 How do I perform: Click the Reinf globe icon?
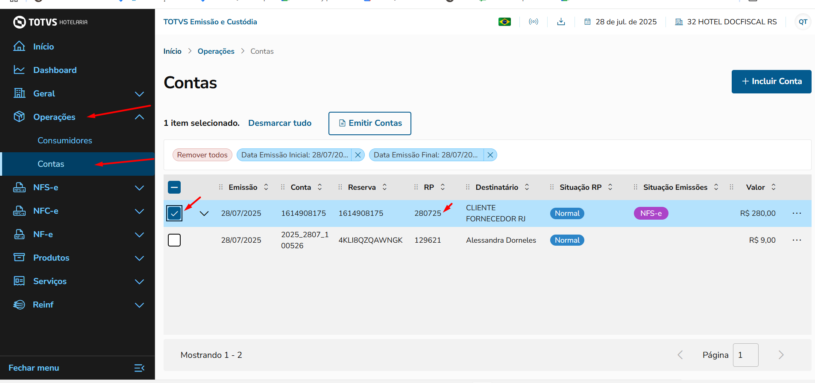pyautogui.click(x=19, y=305)
